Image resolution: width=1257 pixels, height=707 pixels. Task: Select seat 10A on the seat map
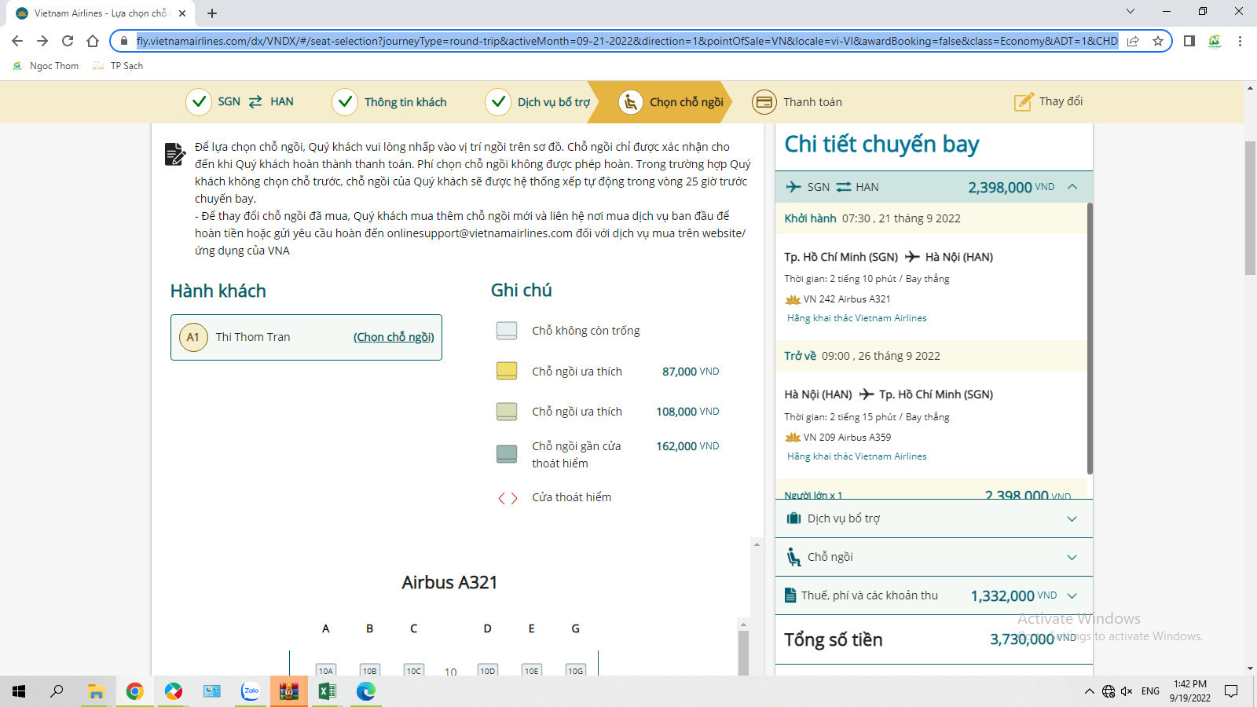click(326, 670)
